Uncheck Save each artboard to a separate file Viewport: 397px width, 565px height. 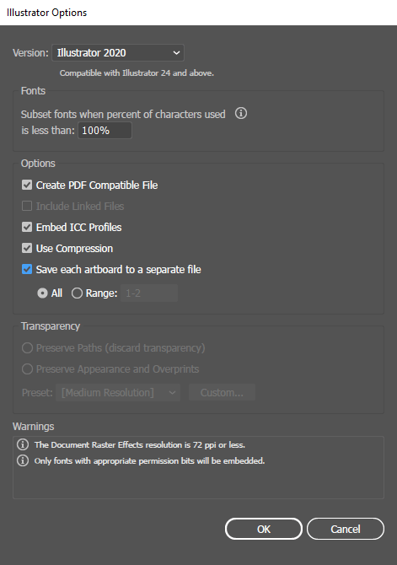coord(27,270)
